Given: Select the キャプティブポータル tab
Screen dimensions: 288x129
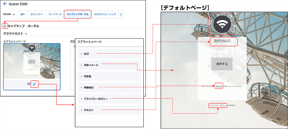Looking at the screenshot, I should coord(78,14).
